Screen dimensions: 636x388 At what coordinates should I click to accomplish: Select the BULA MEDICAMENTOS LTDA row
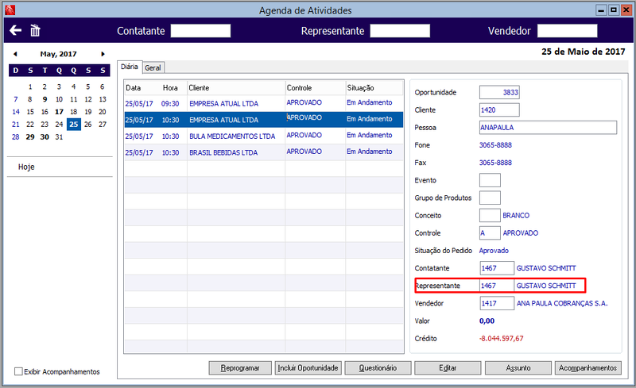264,136
